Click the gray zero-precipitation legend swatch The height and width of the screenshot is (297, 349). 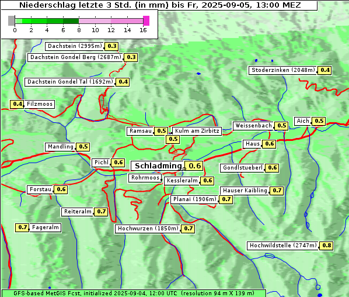coord(11,20)
